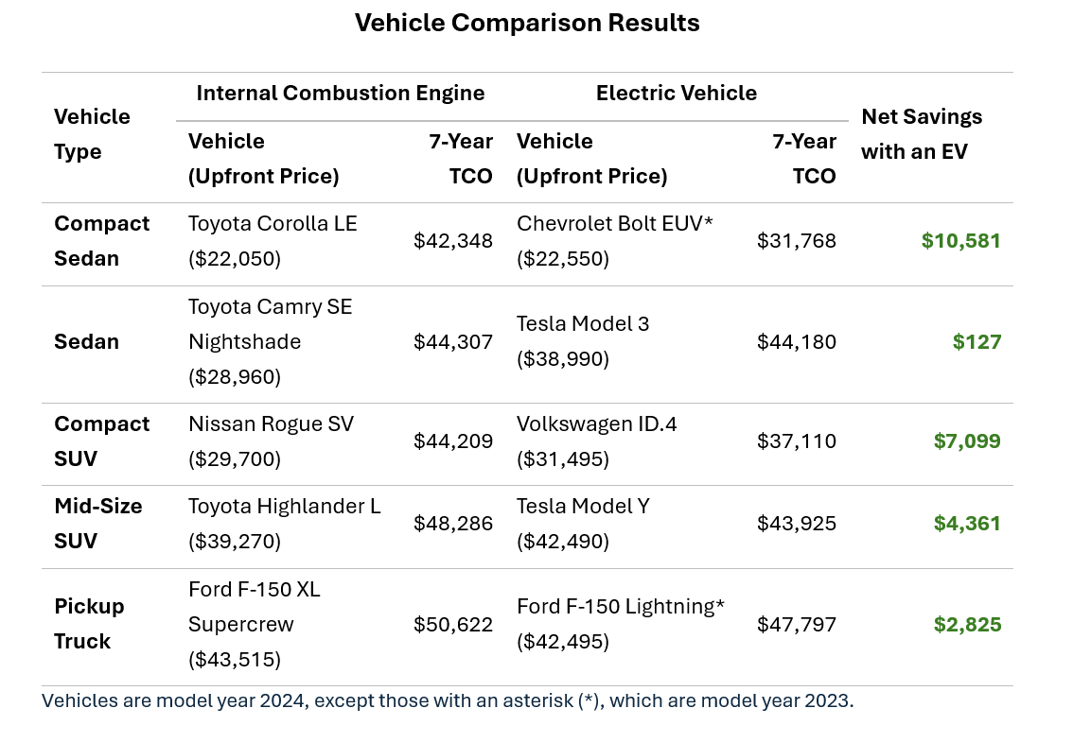Click the Toyota Highlander L cell
The height and width of the screenshot is (743, 1091).
pos(284,524)
